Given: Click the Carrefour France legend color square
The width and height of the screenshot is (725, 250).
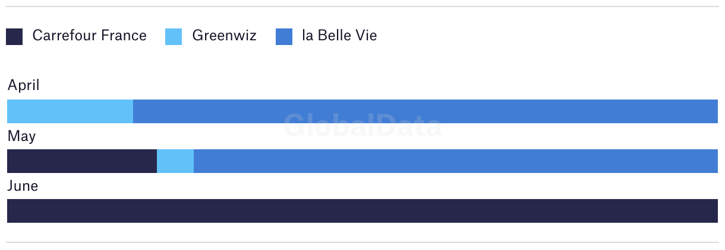Looking at the screenshot, I should point(14,37).
